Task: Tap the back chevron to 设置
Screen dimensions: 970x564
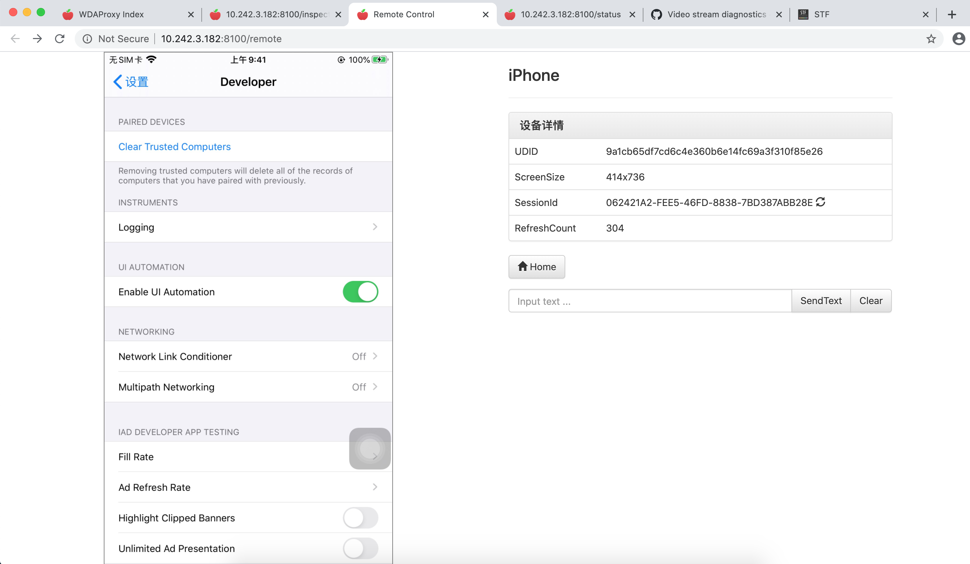Action: tap(119, 82)
